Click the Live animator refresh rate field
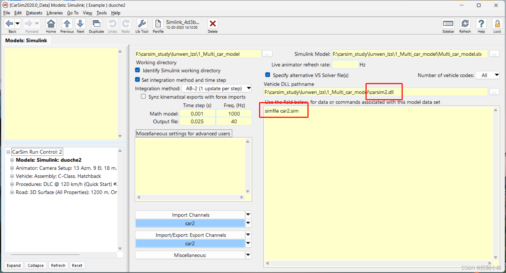This screenshot has height=273, width=506. click(x=345, y=65)
